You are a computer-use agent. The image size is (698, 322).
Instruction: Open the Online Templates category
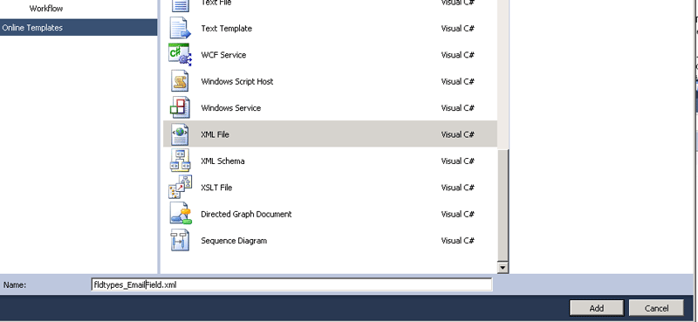[79, 28]
